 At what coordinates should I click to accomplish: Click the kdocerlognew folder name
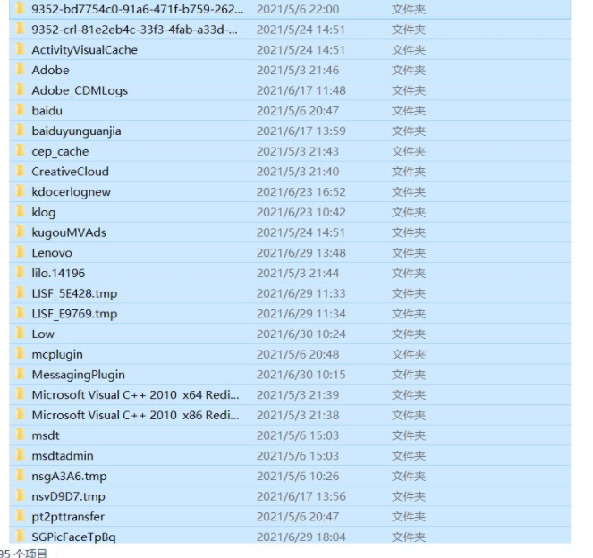[x=71, y=192]
